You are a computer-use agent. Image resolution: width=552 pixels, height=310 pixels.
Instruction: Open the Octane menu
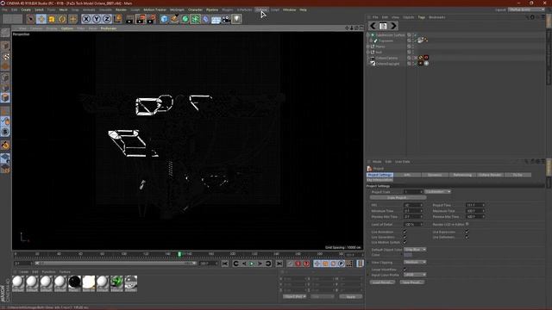[261, 9]
